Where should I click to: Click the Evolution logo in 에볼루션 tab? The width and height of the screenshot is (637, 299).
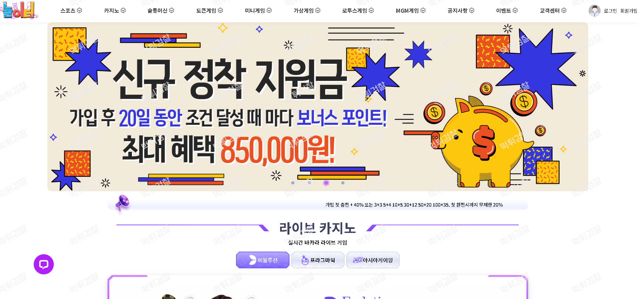pos(253,260)
